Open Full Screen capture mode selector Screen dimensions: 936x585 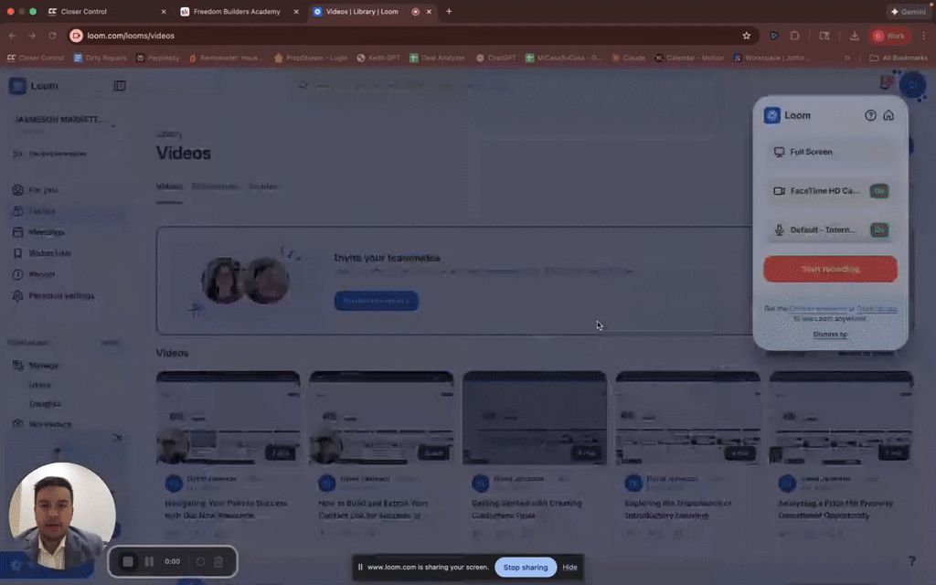point(830,153)
